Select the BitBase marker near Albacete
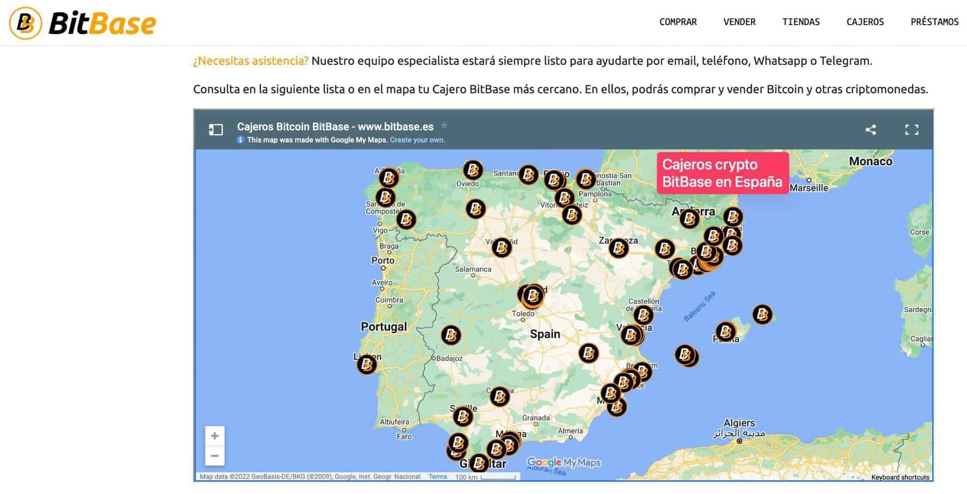 click(x=588, y=353)
